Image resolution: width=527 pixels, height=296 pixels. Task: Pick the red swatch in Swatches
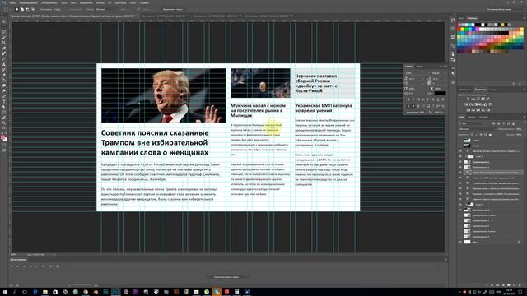pos(459,30)
